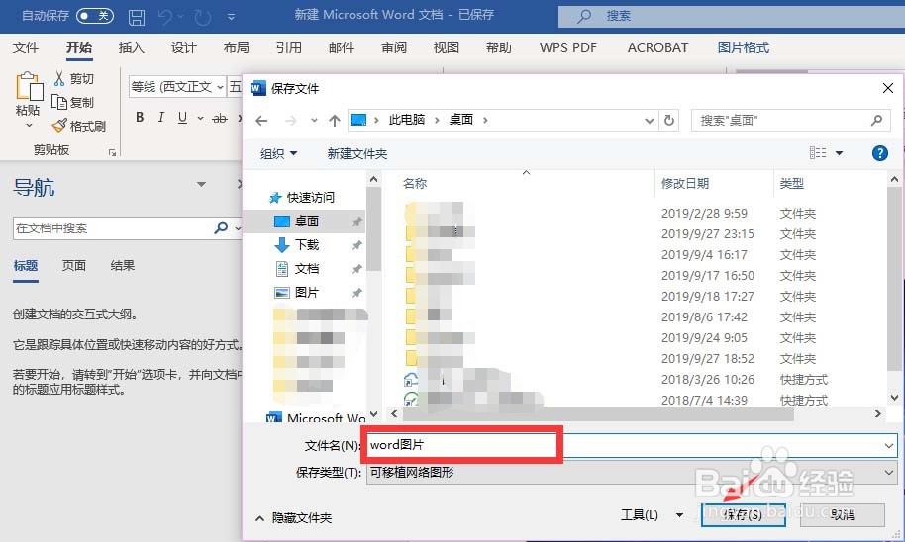Open the 保存类型 dropdown

(632, 473)
